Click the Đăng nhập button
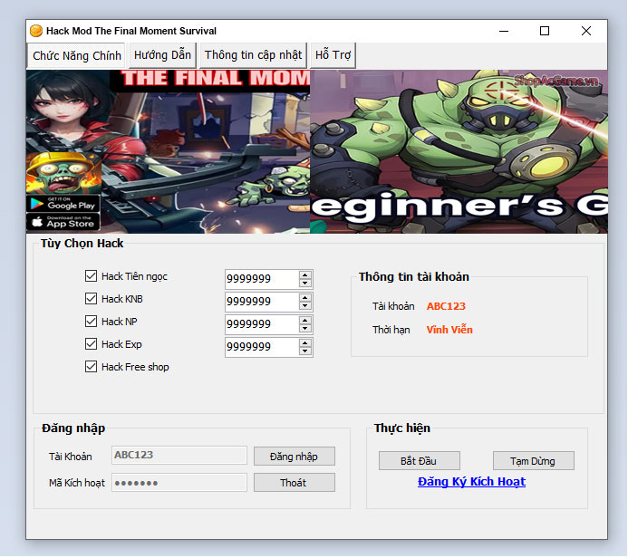 tap(295, 457)
